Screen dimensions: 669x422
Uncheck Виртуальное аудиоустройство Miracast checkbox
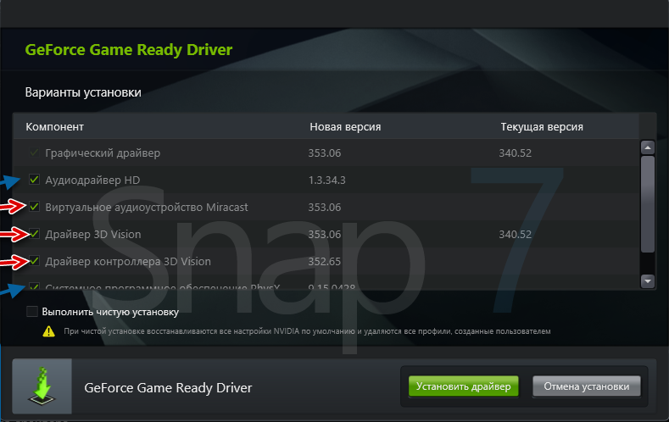point(34,207)
